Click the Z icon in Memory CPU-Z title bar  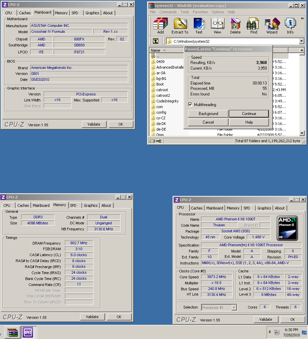coord(3,197)
